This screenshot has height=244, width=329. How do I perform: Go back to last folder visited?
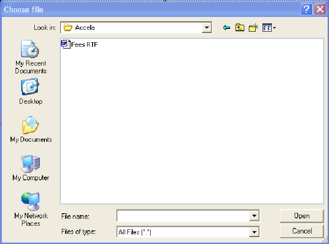[226, 28]
